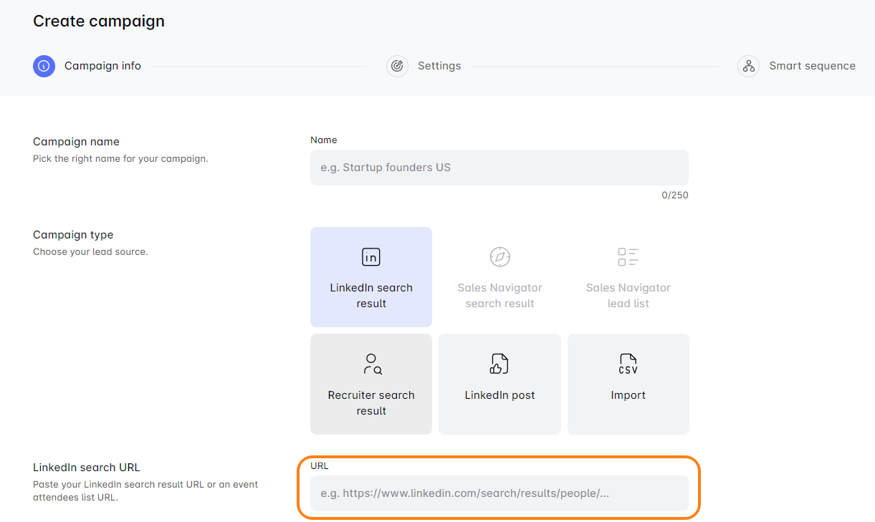The image size is (875, 522).
Task: Click the Sales Navigator compass icon
Action: [x=499, y=257]
